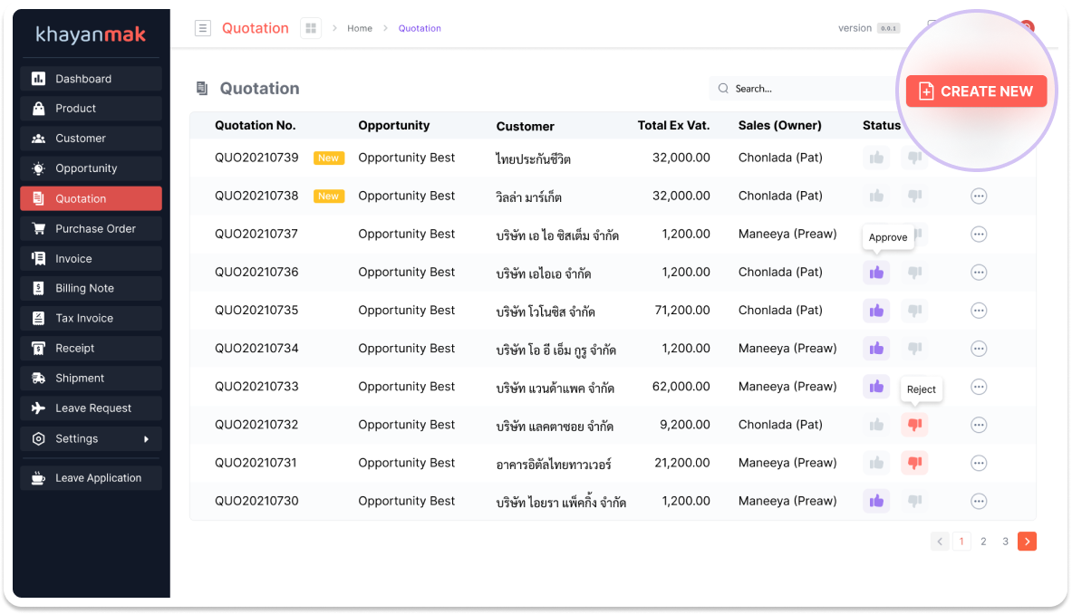Go to page 2 of quotations

click(x=983, y=542)
